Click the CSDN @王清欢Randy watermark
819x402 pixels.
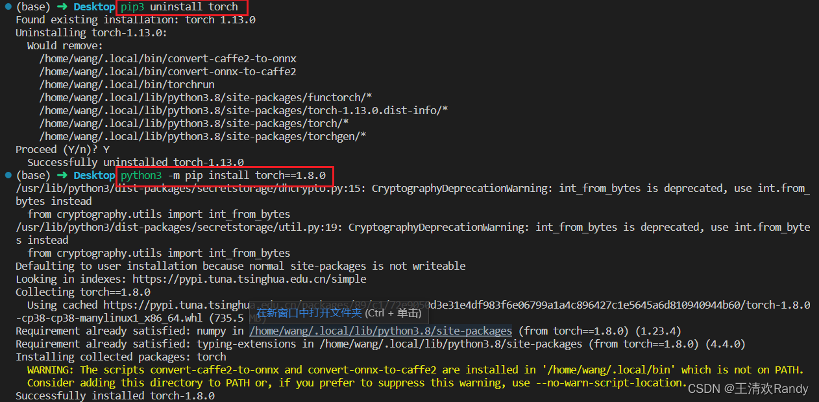pyautogui.click(x=746, y=388)
